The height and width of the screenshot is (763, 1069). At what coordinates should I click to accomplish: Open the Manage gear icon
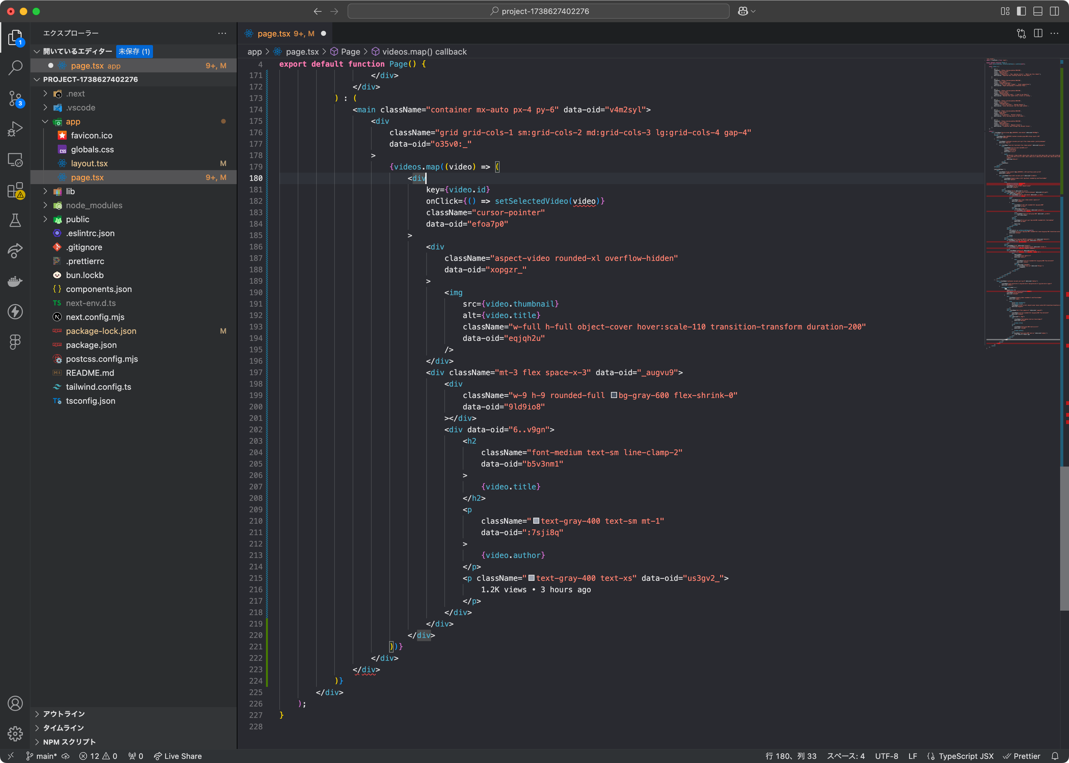(x=15, y=733)
